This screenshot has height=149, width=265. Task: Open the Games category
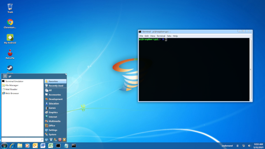click(56, 108)
